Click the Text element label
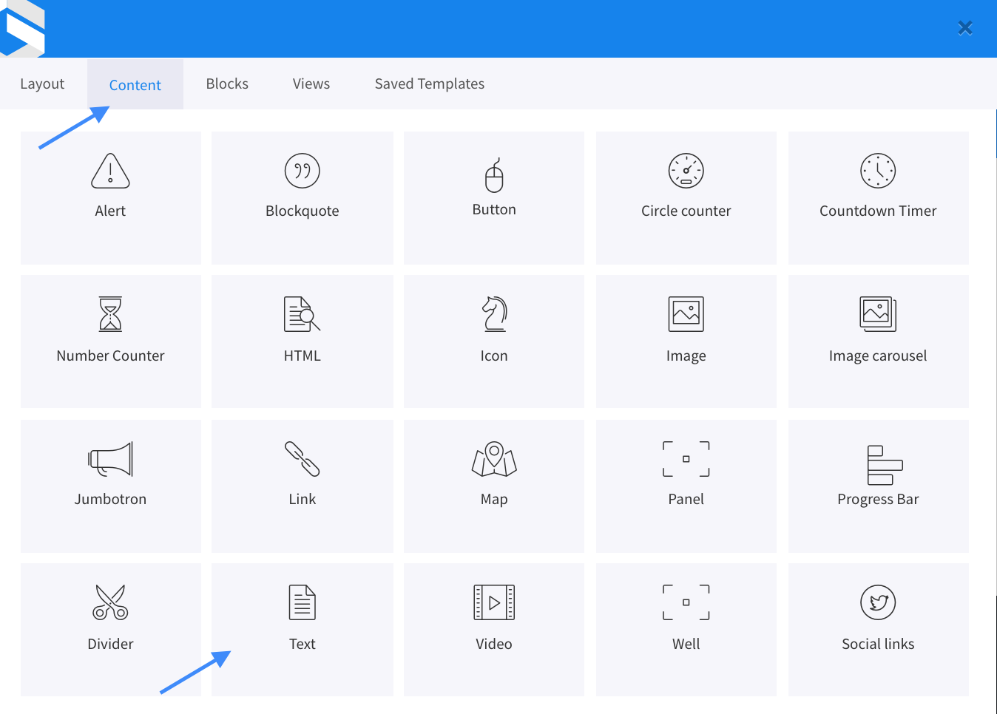 (302, 644)
